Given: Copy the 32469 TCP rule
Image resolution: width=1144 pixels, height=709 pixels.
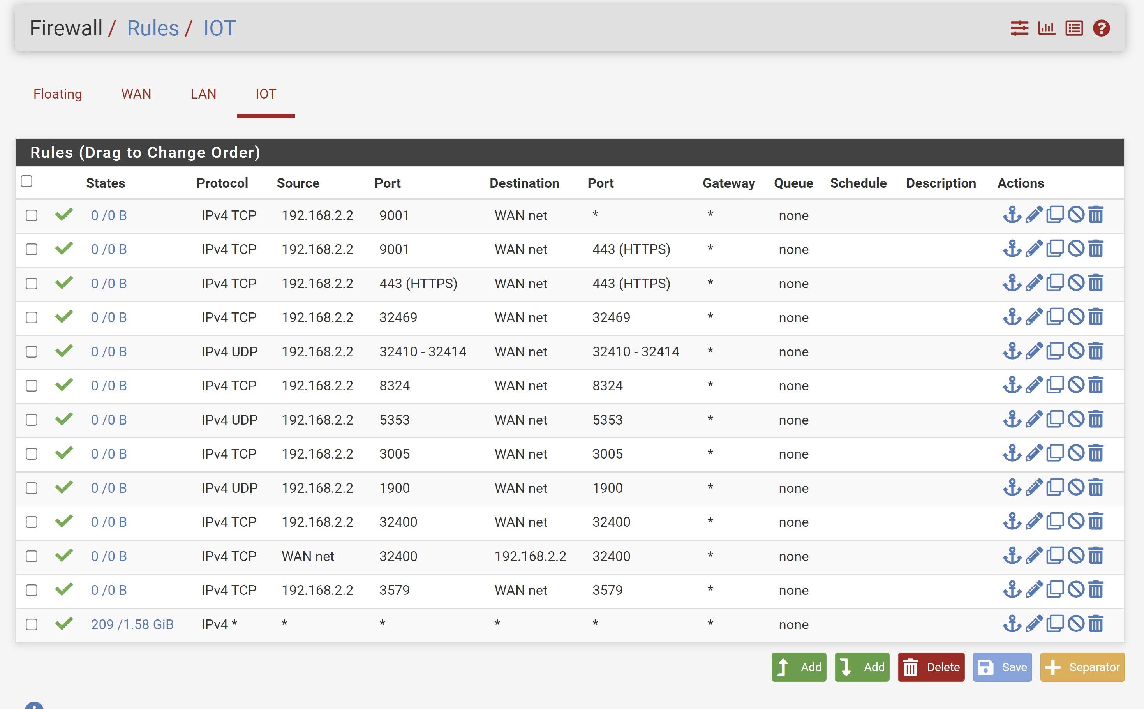Looking at the screenshot, I should click(x=1055, y=317).
